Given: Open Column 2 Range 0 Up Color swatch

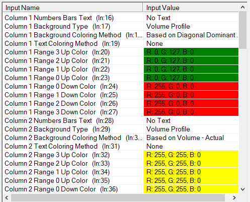Looking at the screenshot, I should coord(191,180).
